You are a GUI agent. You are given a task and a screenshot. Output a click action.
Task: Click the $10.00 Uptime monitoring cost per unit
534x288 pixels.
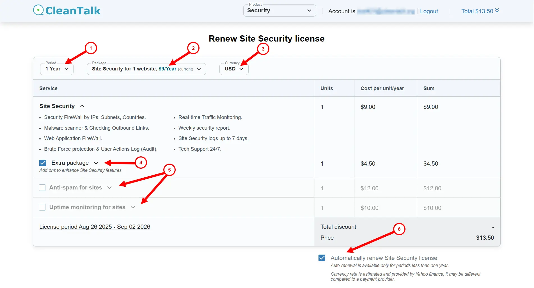tap(370, 208)
